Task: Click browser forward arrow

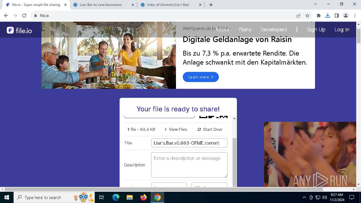Action: 15,16
